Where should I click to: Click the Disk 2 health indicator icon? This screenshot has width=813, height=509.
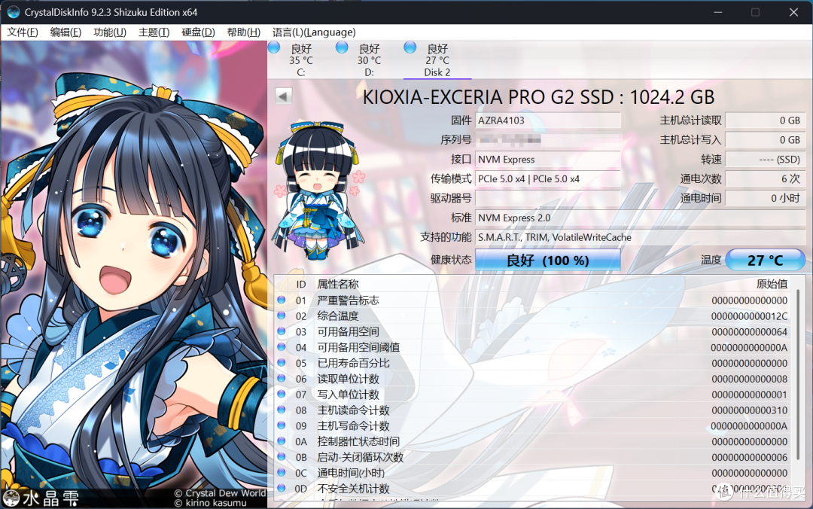pyautogui.click(x=409, y=47)
